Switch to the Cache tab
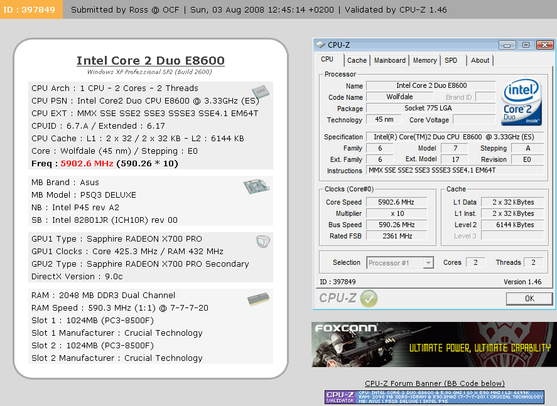The image size is (557, 406). 357,60
